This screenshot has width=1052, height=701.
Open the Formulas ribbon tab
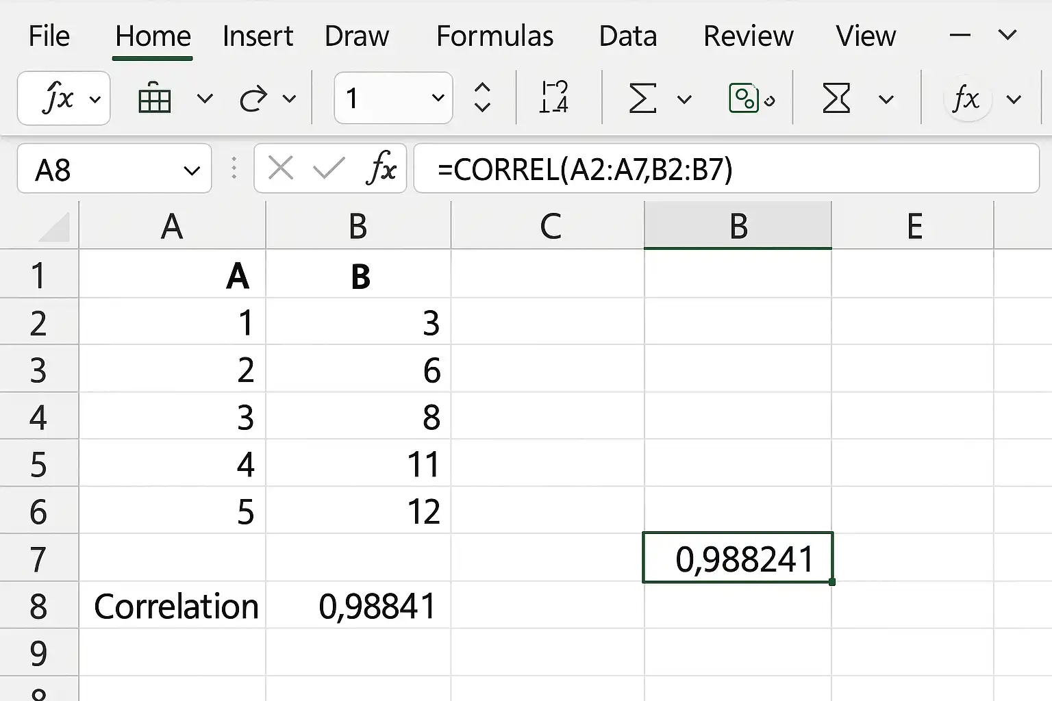pyautogui.click(x=494, y=36)
